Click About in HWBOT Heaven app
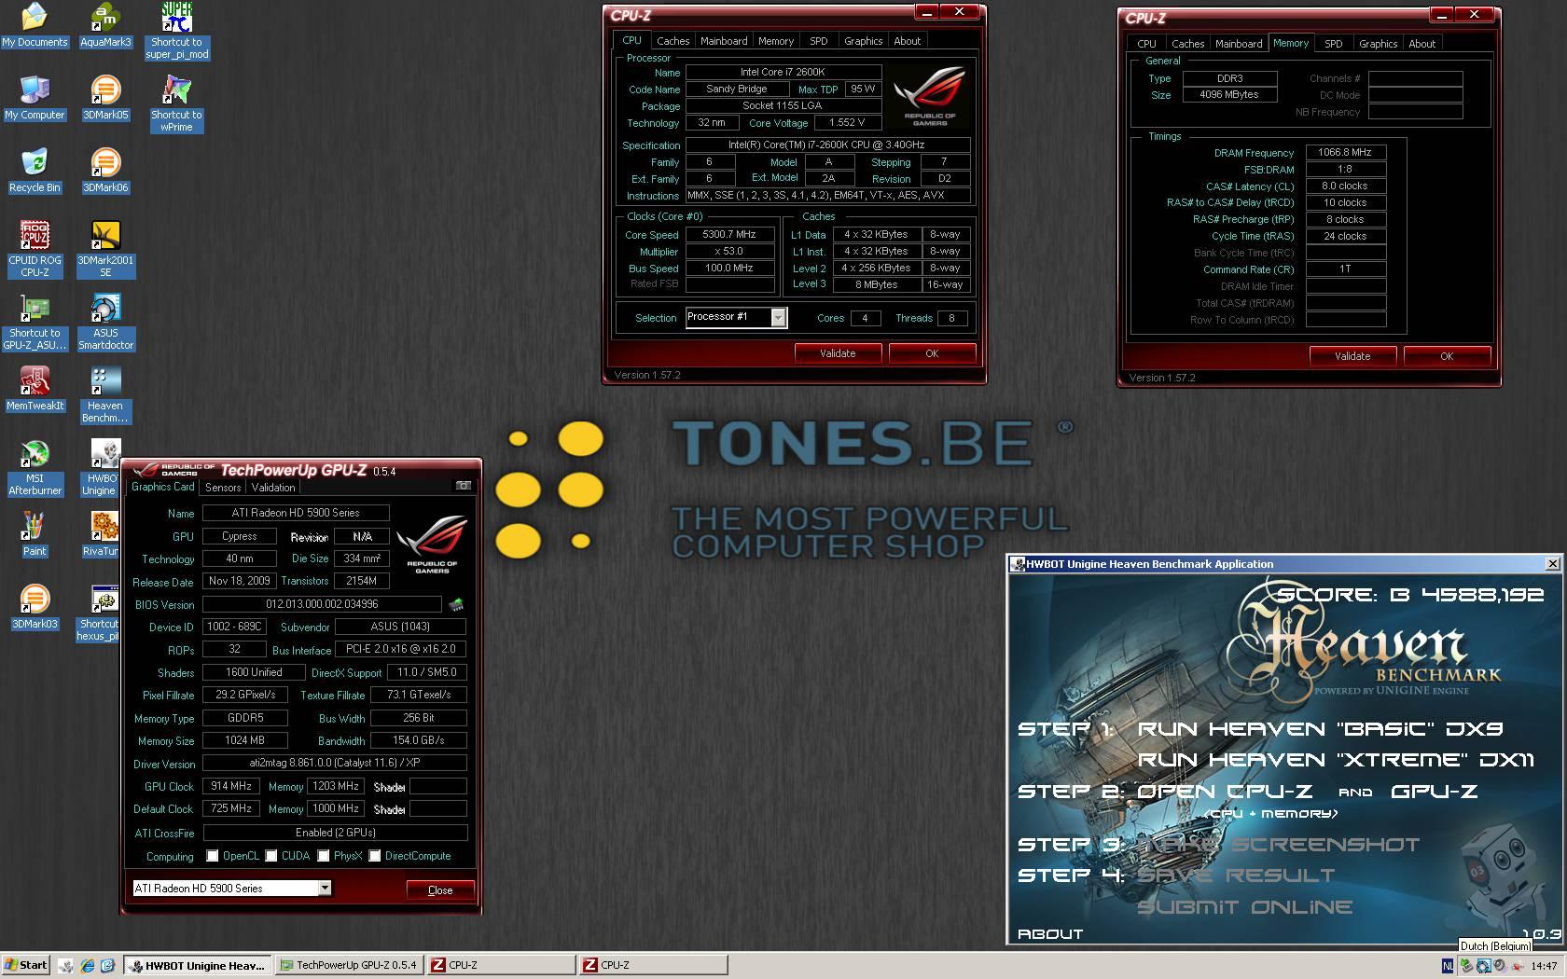This screenshot has height=979, width=1567. coord(1050,933)
